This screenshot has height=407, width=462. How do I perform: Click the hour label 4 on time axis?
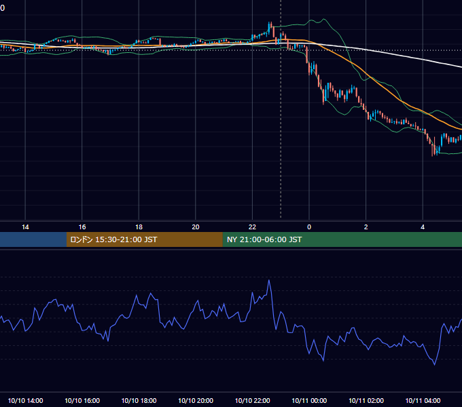coord(423,227)
